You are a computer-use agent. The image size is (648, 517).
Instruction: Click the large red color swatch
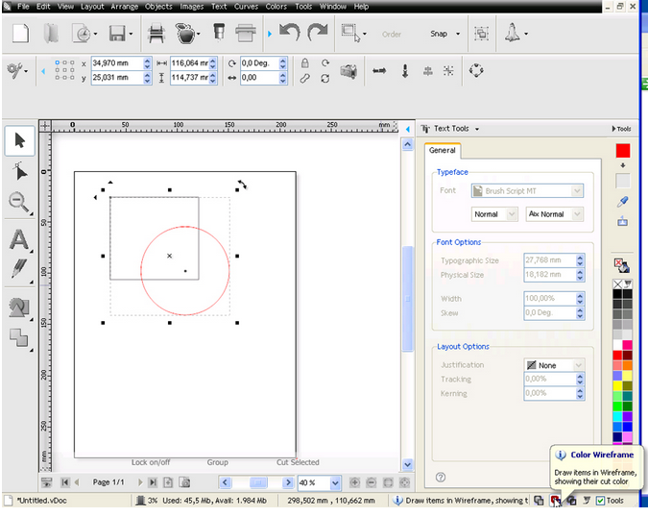[x=623, y=151]
